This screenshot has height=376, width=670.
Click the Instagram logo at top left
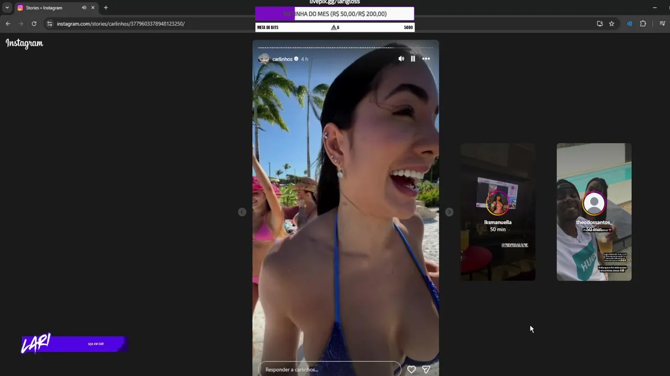click(x=24, y=43)
